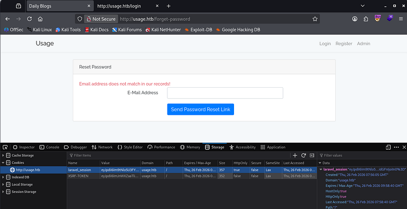Open the Firefox account icon
This screenshot has width=407, height=209.
click(355, 19)
